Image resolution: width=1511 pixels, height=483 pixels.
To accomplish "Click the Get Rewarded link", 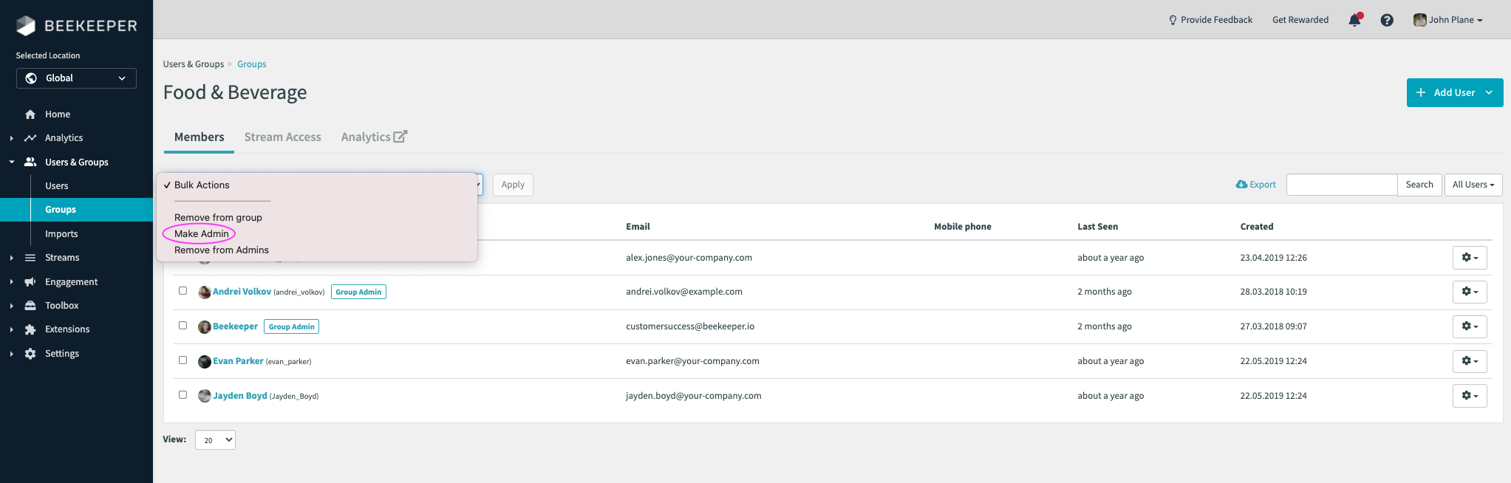I will [1300, 20].
